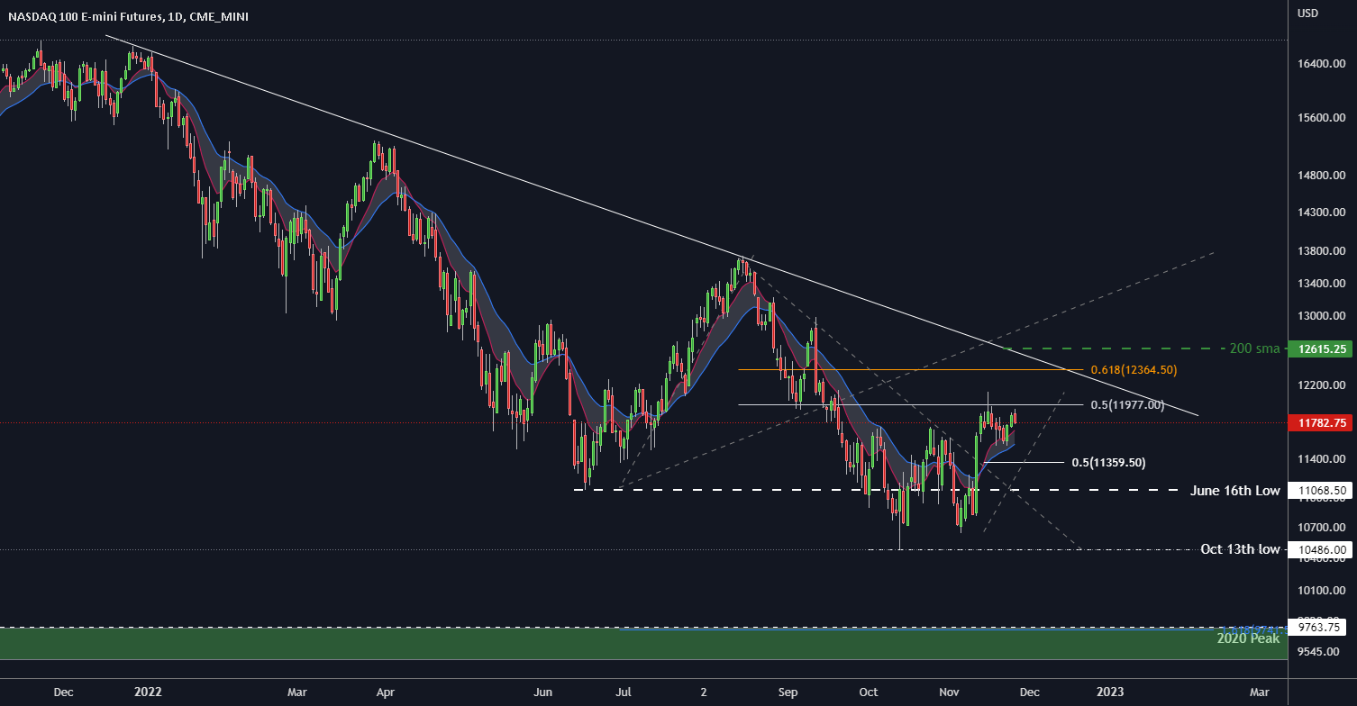The width and height of the screenshot is (1357, 706).
Task: Select the 'June 16th Low' annotation text
Action: pyautogui.click(x=1234, y=490)
